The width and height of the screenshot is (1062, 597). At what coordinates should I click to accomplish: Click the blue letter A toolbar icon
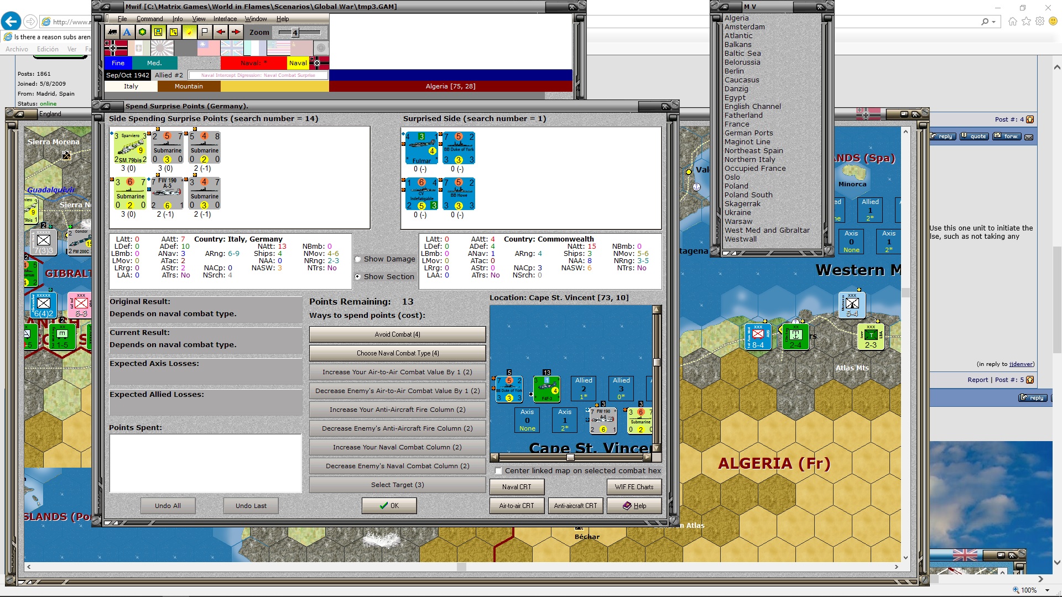[x=127, y=32]
